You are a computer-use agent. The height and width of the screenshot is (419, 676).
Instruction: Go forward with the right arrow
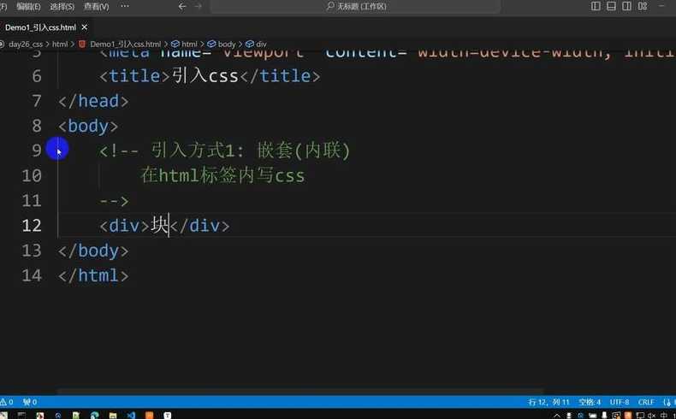tap(198, 6)
